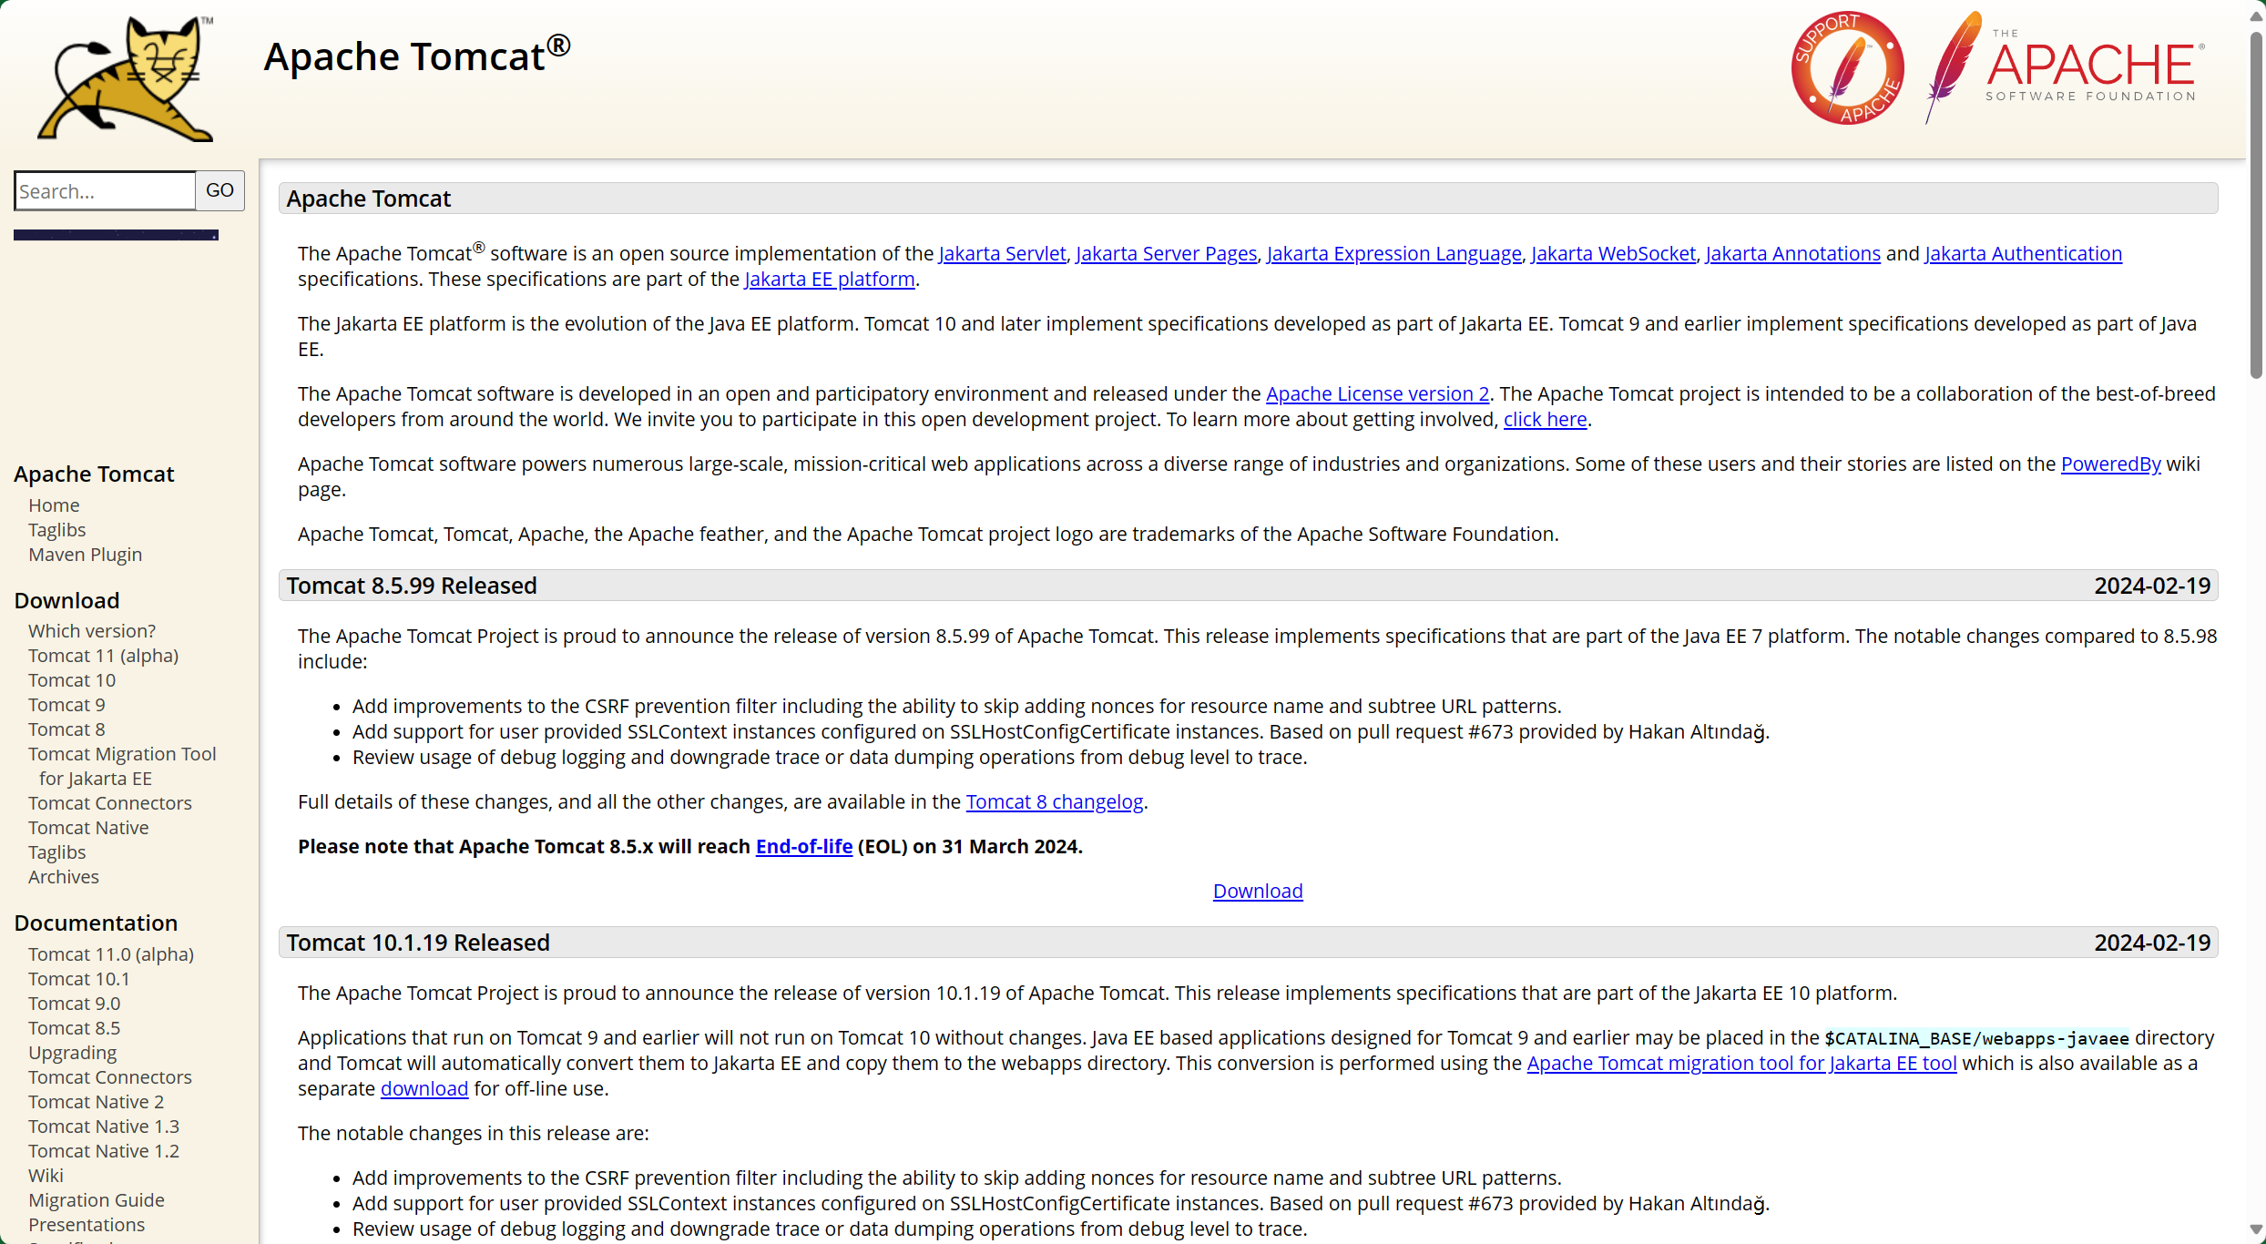Image resolution: width=2266 pixels, height=1244 pixels.
Task: Open the Tomcat 10 download page
Action: coord(72,680)
